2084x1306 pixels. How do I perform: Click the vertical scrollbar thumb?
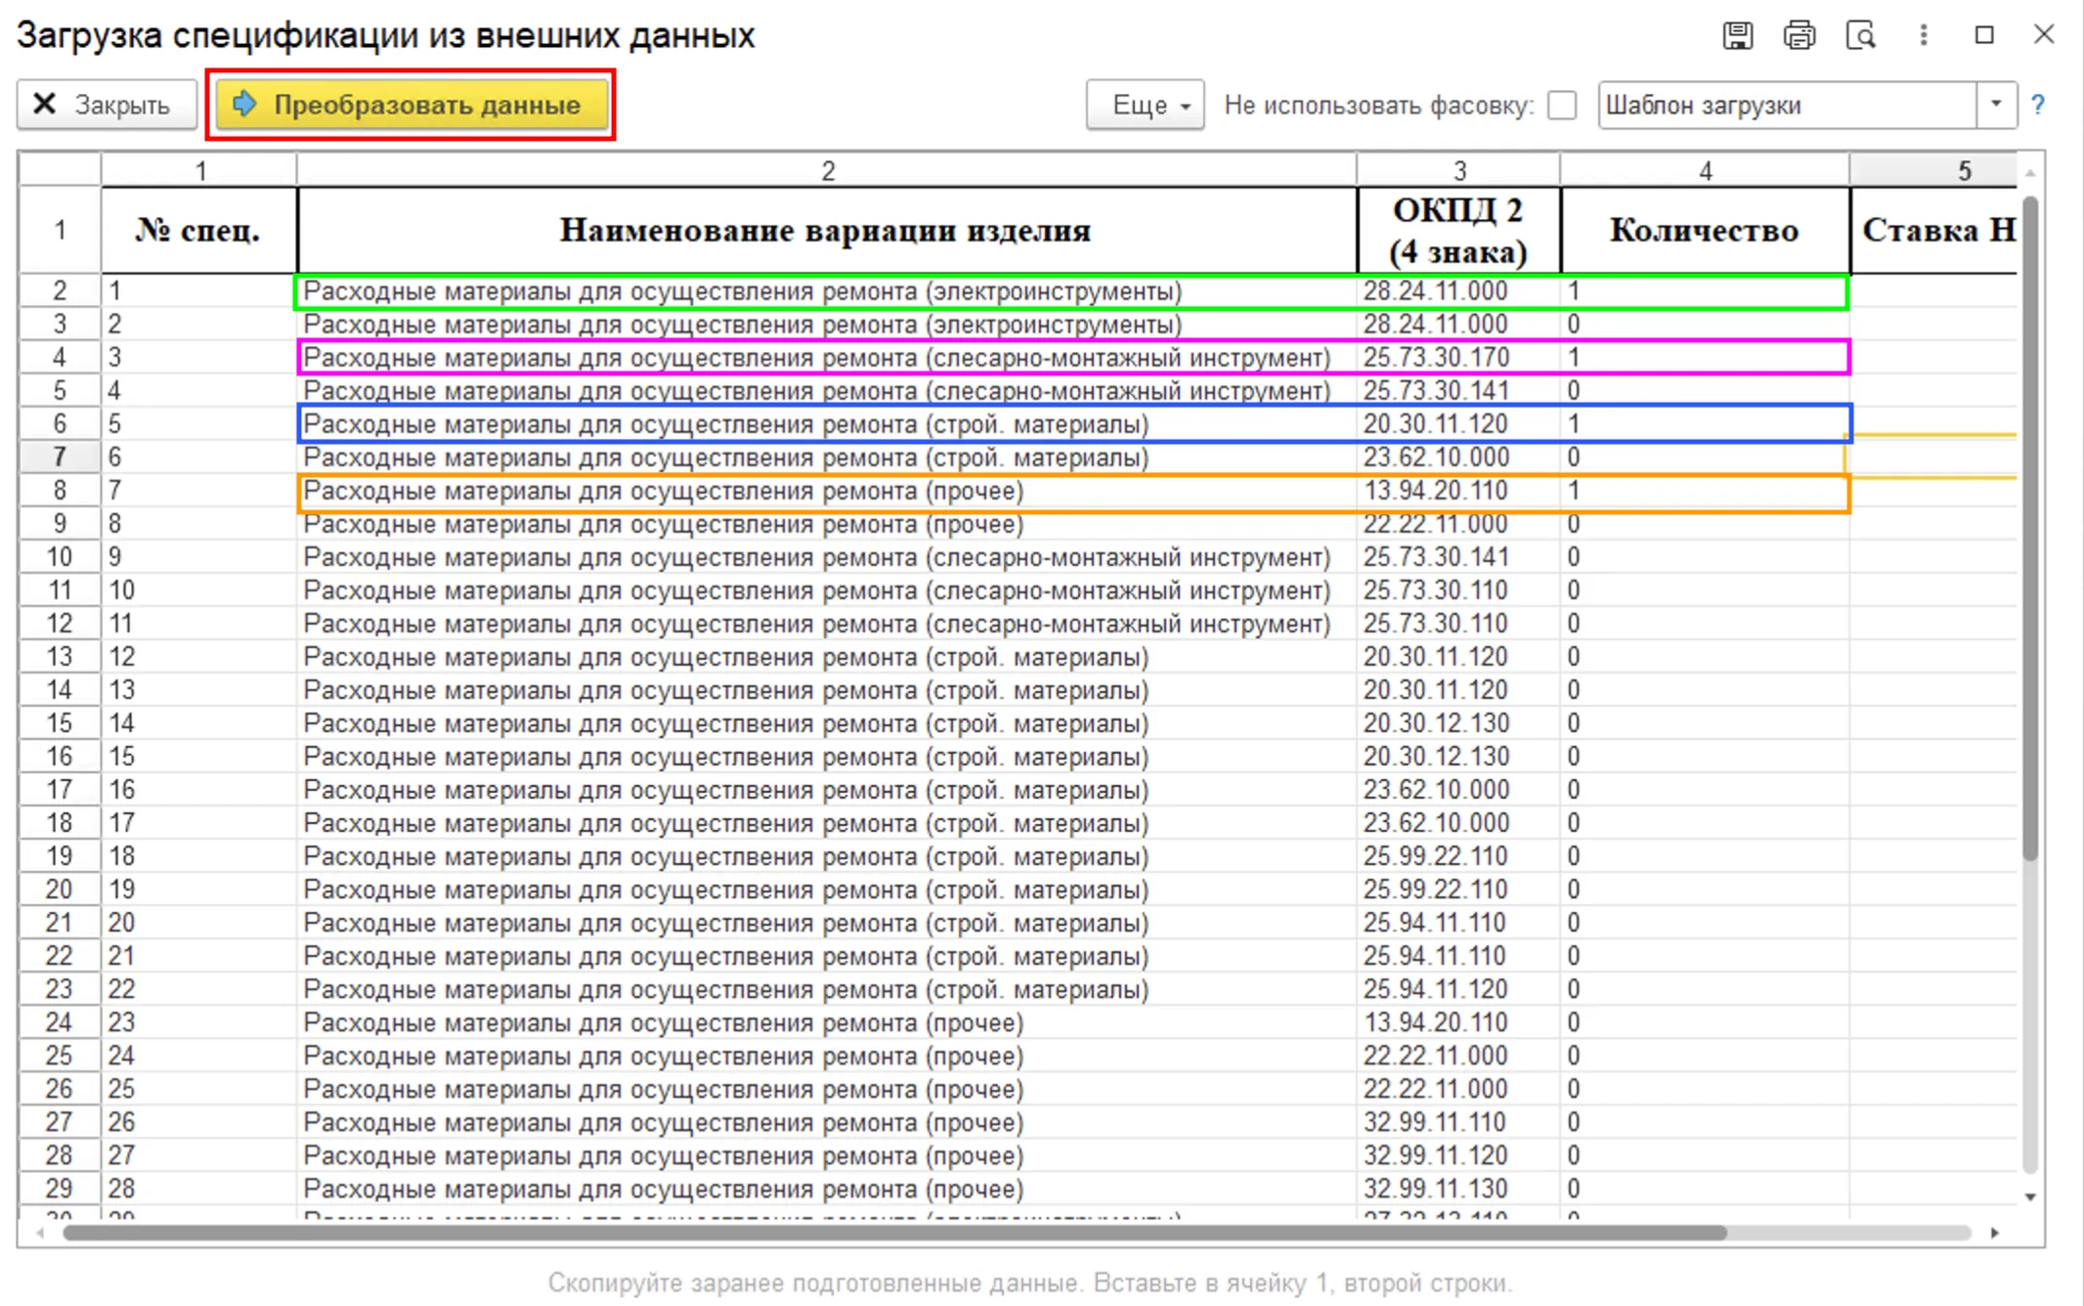point(2030,528)
